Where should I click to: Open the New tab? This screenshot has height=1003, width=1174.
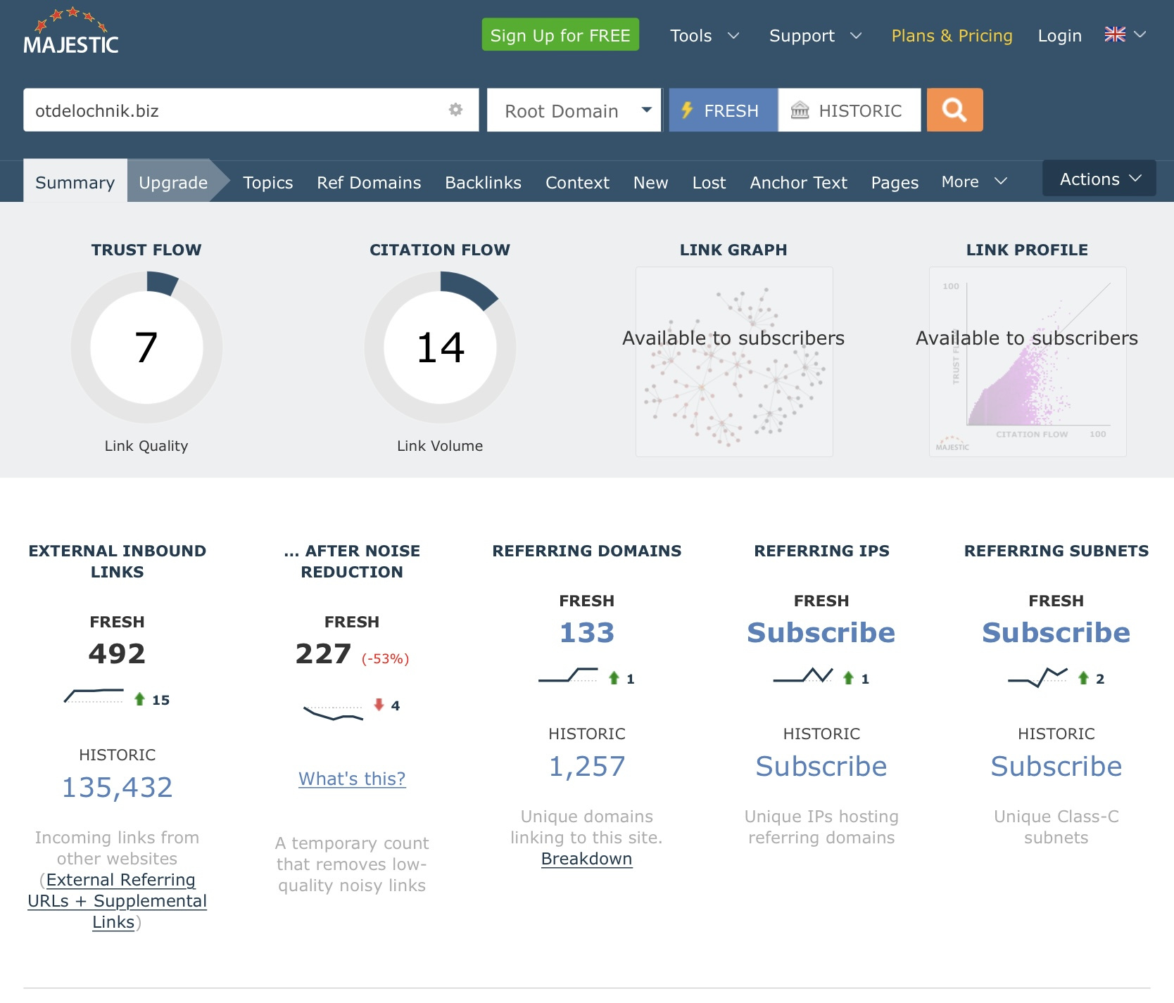650,182
